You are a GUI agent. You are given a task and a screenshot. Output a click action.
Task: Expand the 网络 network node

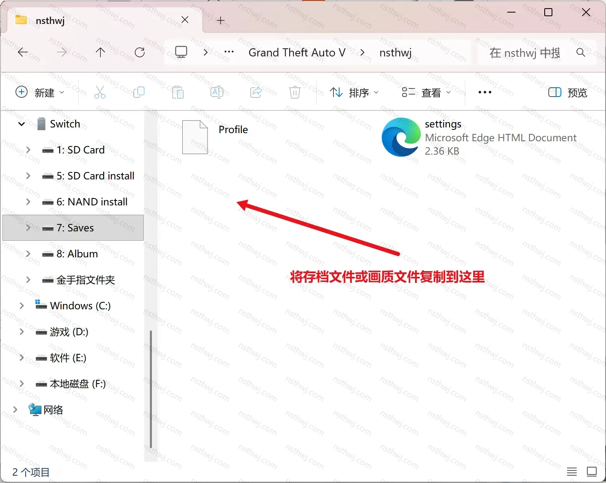(x=15, y=410)
